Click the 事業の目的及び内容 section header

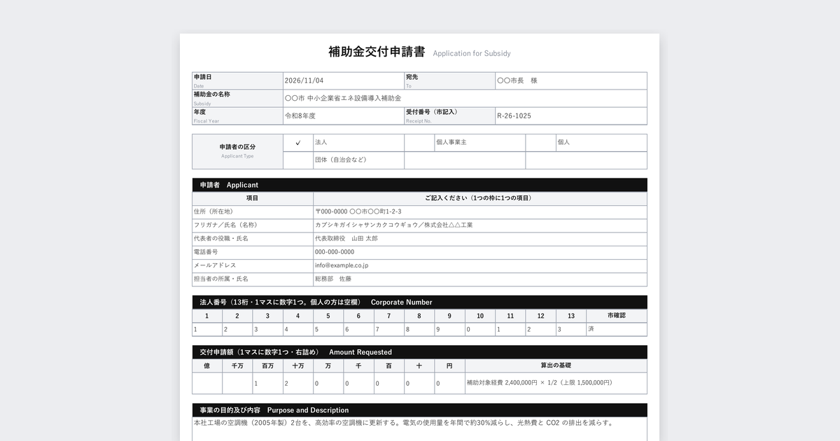[x=419, y=410]
